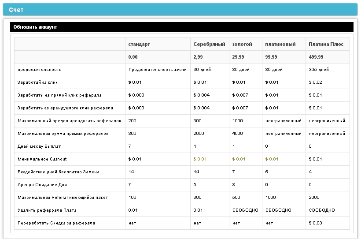Select the Платина Плюс column header
Screen dimensions: 361x239
pyautogui.click(x=326, y=44)
